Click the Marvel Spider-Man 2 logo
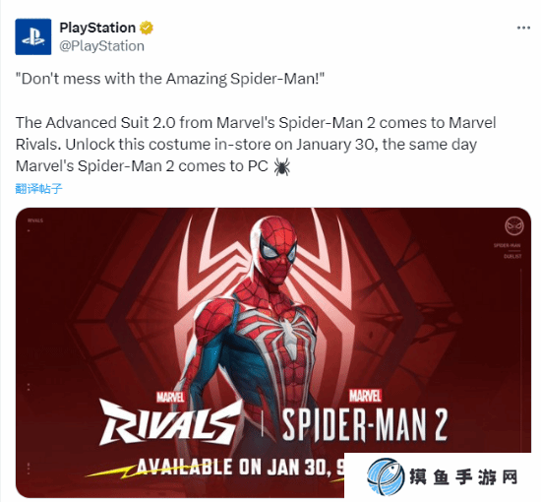The image size is (541, 502). click(x=365, y=415)
